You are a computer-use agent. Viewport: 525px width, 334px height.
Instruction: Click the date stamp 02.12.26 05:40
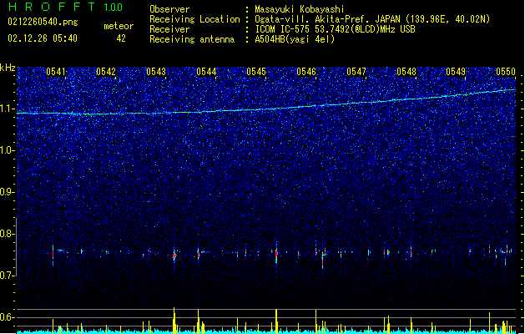tap(43, 38)
